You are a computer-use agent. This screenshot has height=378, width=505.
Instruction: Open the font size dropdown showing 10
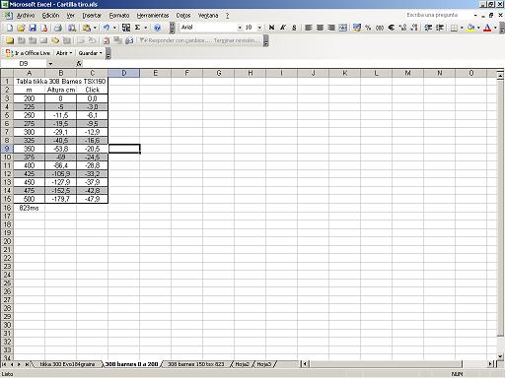tap(259, 28)
